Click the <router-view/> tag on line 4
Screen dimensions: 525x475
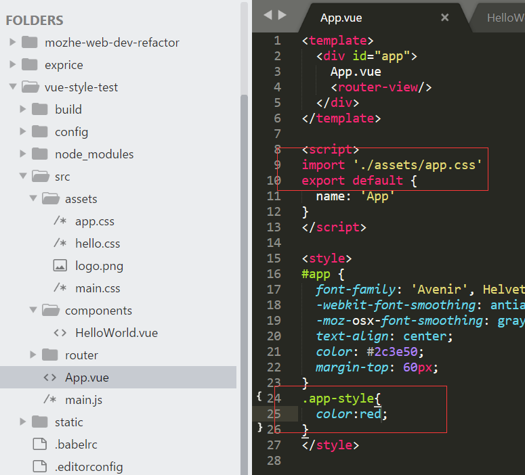tap(381, 87)
